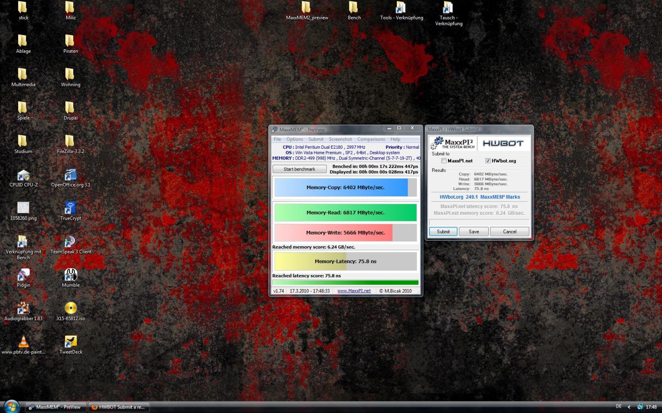
Task: Click Cancel in HWbot dialog
Action: (510, 232)
